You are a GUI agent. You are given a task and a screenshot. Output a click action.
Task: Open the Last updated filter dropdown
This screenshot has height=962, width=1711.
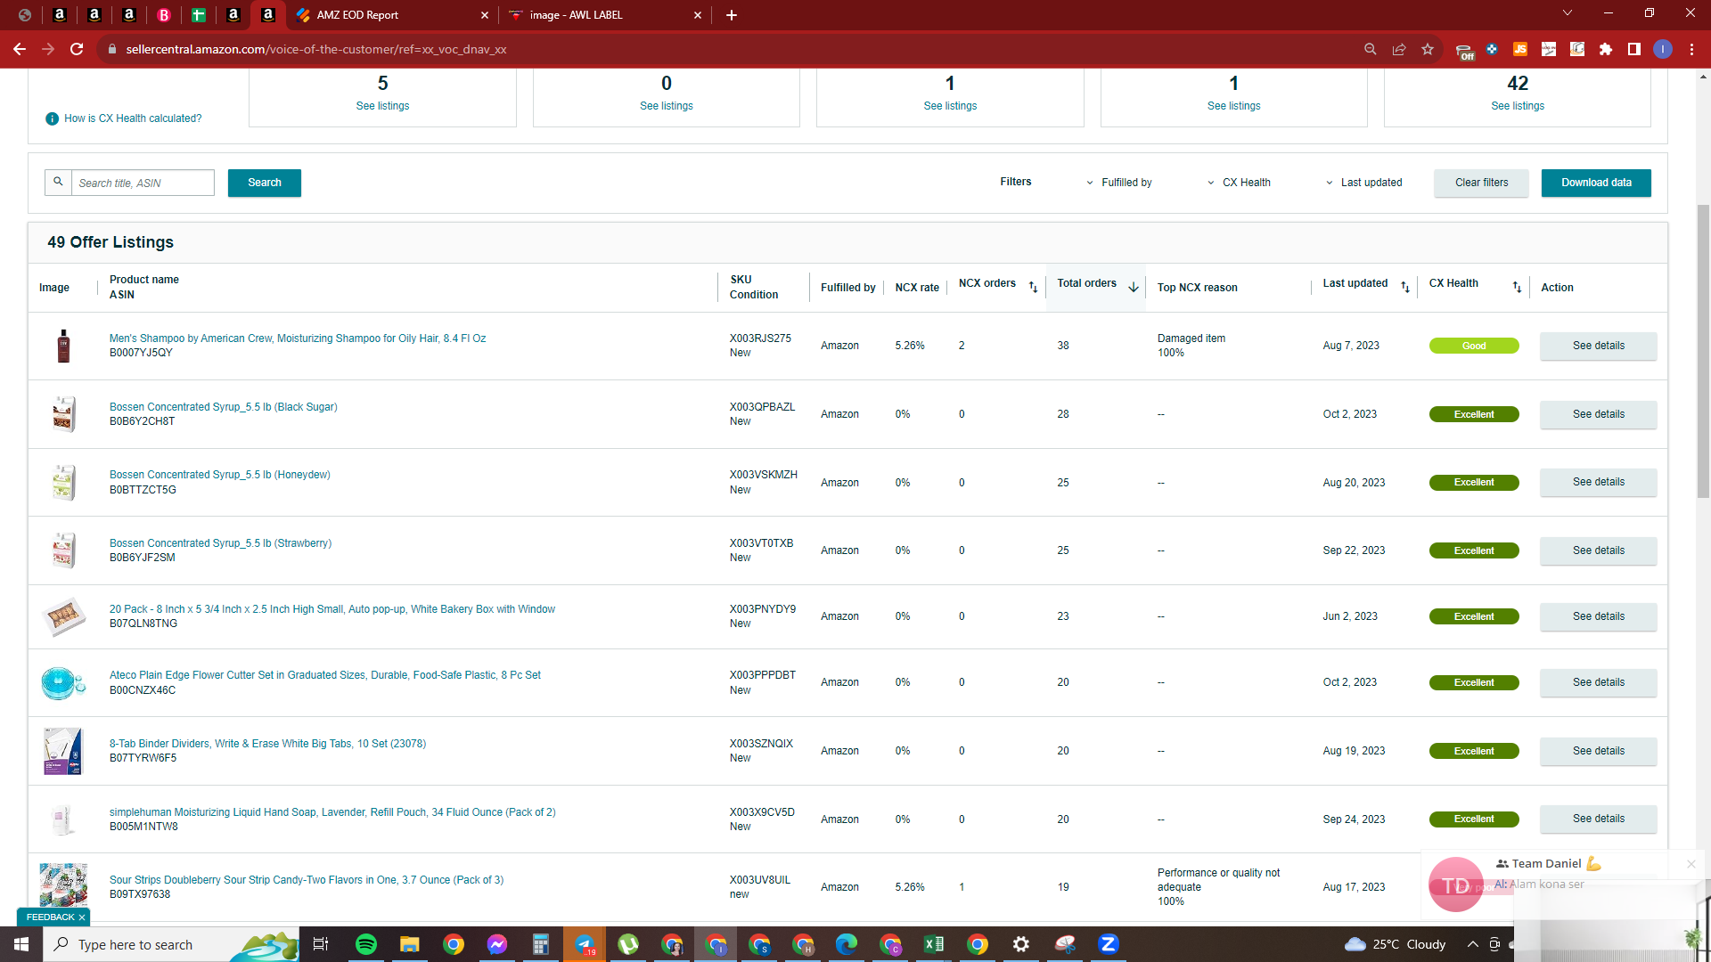pyautogui.click(x=1363, y=183)
